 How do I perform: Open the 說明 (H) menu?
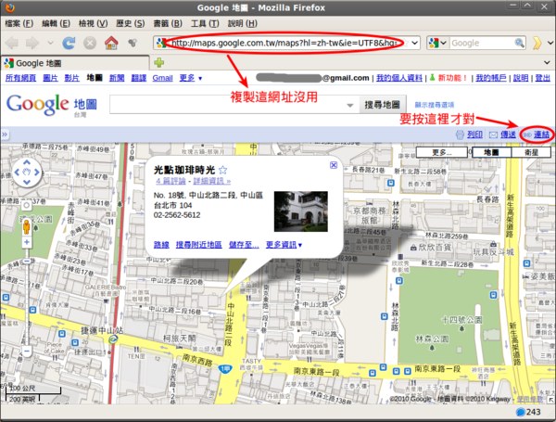point(242,23)
